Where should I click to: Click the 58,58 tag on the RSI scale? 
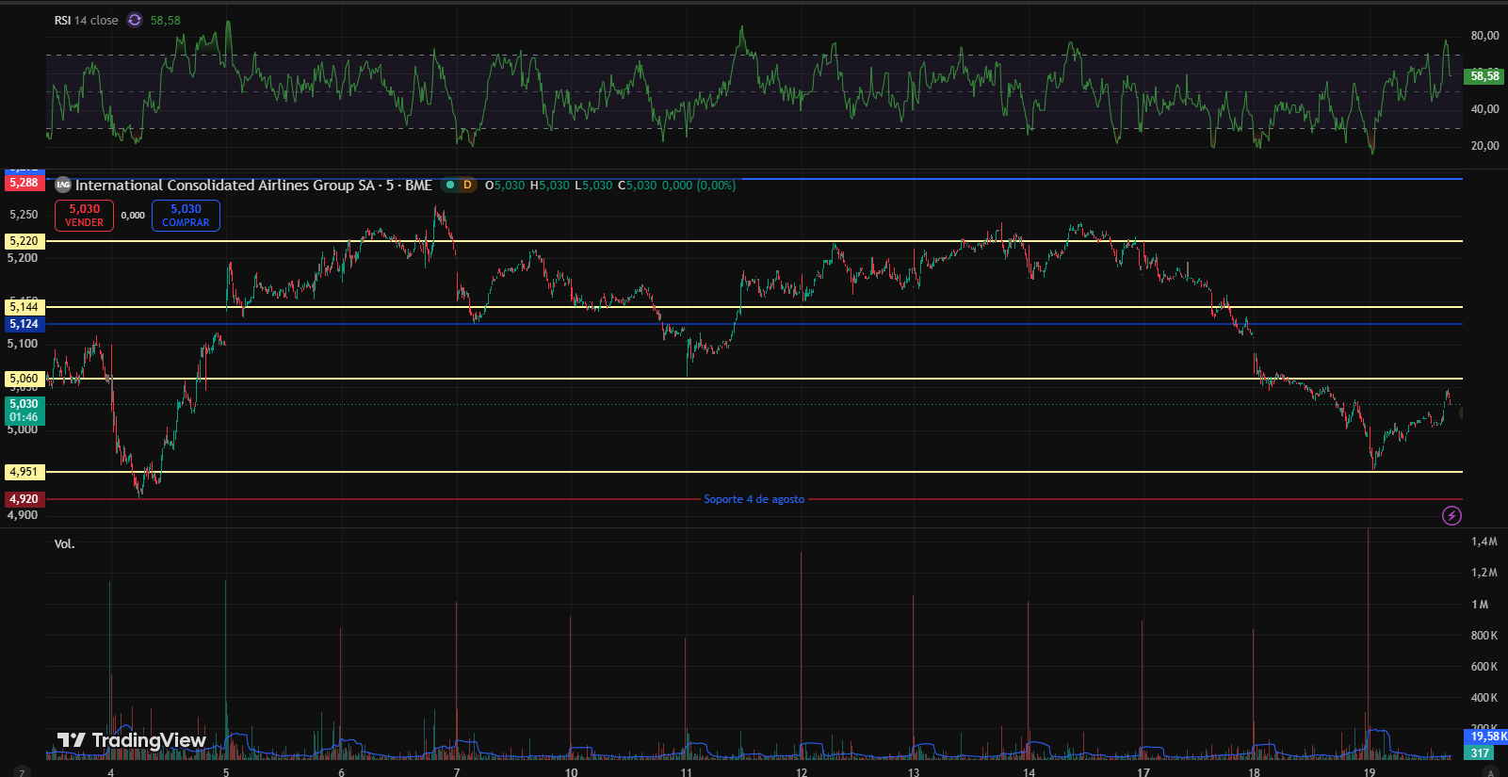[1484, 76]
